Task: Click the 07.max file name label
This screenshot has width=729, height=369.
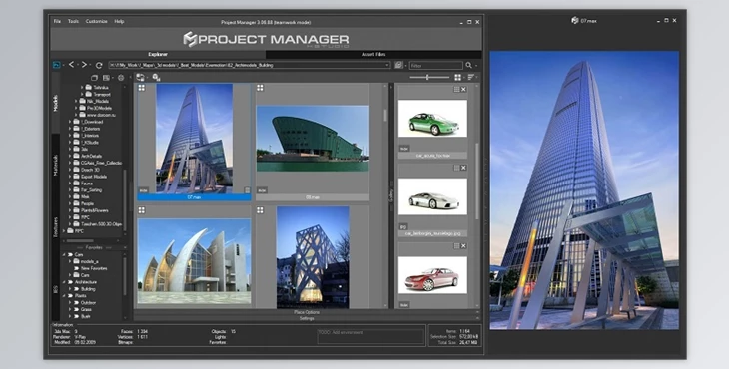Action: click(x=194, y=197)
